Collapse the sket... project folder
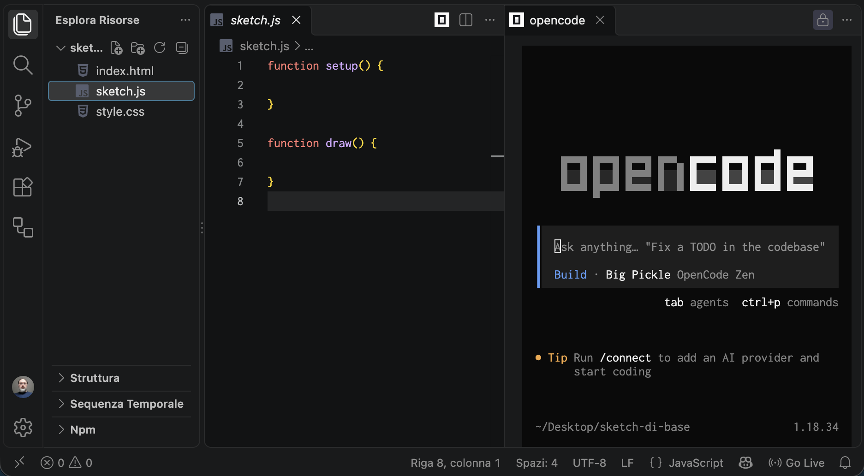The image size is (864, 476). tap(60, 48)
